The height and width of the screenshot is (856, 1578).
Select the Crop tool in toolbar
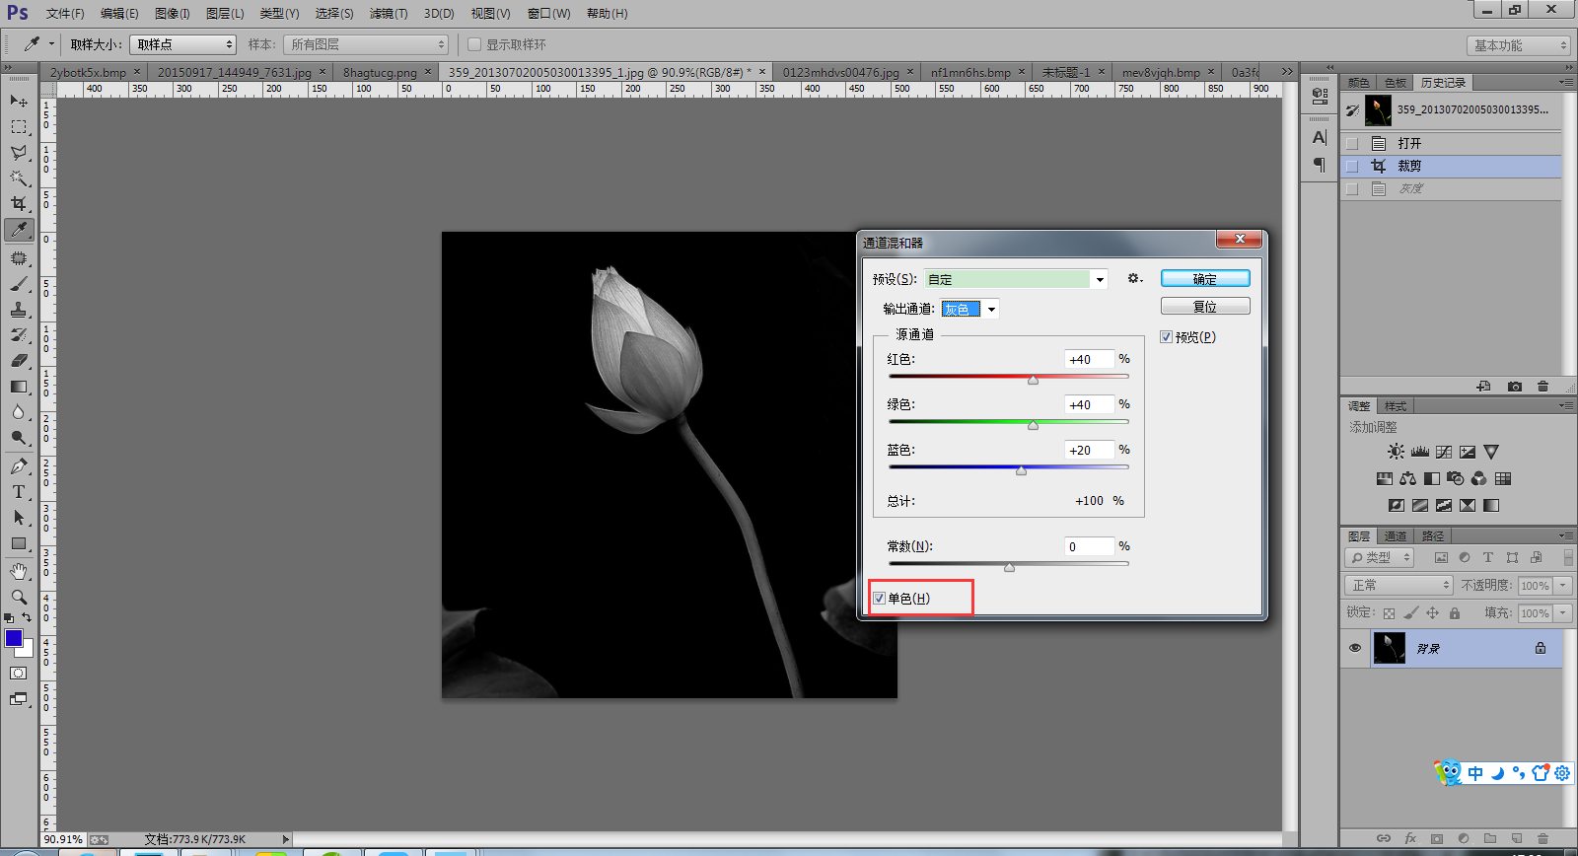19,203
